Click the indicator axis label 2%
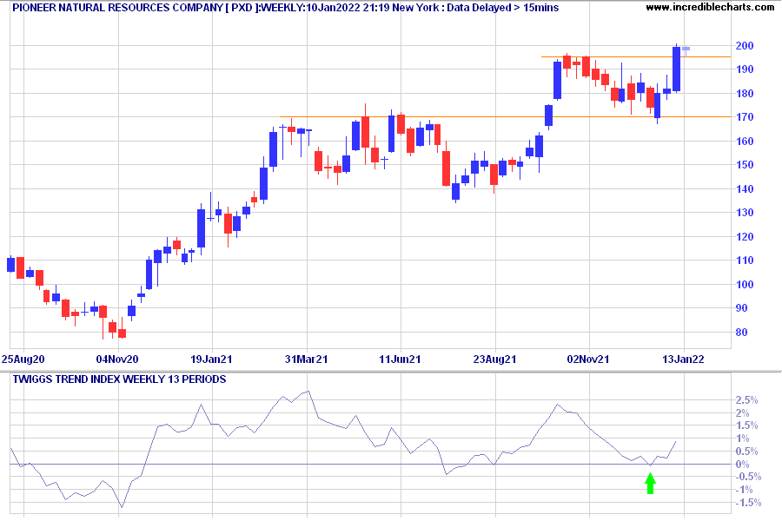This screenshot has width=782, height=521. [743, 412]
